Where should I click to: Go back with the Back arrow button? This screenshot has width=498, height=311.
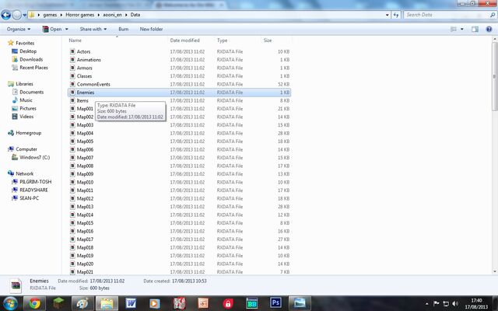[x=6, y=15]
